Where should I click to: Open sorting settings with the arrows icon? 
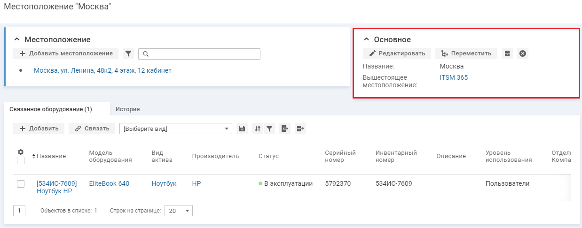(x=257, y=129)
